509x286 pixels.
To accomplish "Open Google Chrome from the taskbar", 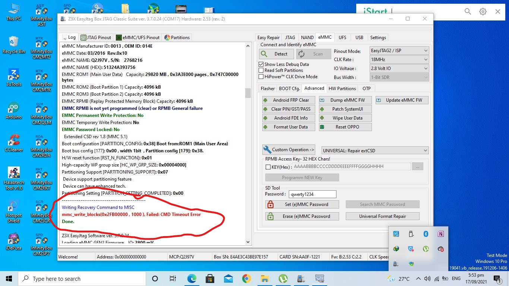I will [x=246, y=279].
